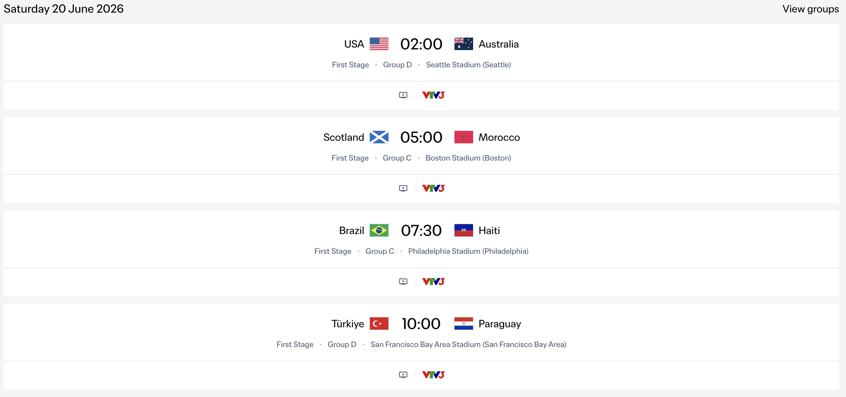This screenshot has height=397, width=846.
Task: Click the Haiti flag icon
Action: pyautogui.click(x=464, y=230)
